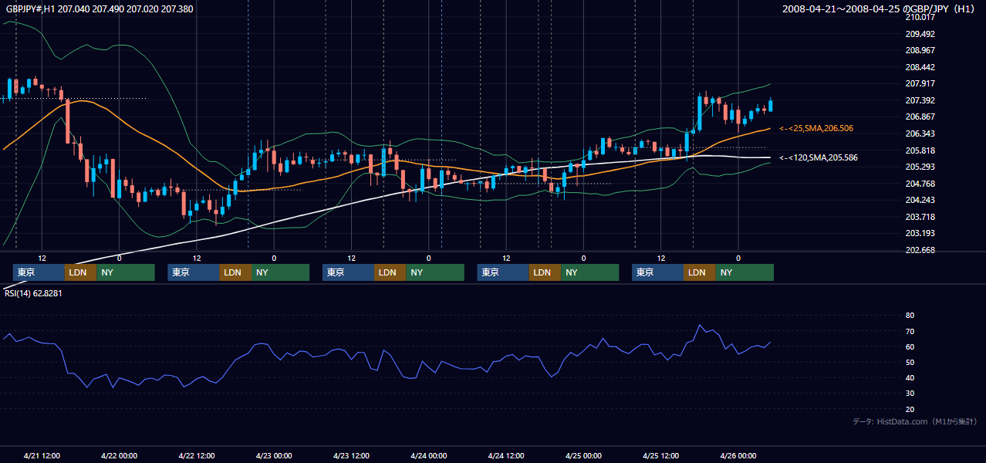
Task: Click the 4/23 12:00 date label
Action: coord(351,455)
